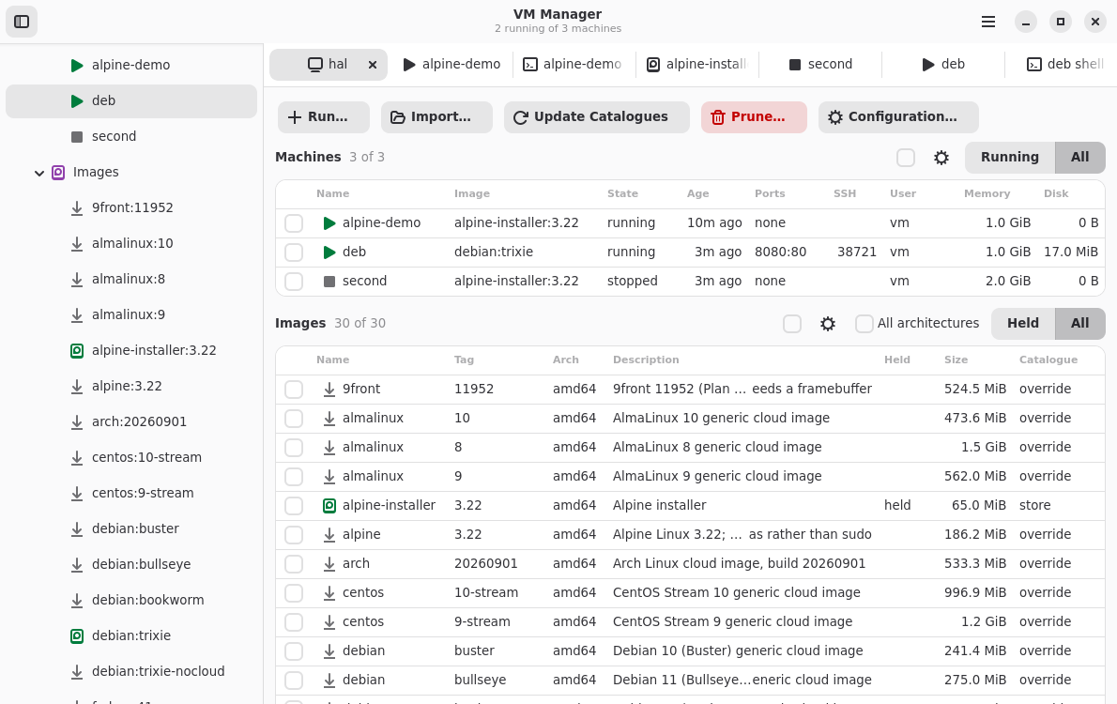Click download icon in debian buster image row
This screenshot has width=1117, height=704.
329,651
